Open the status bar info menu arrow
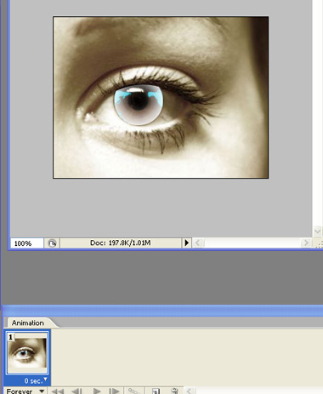Viewport: 323px width, 394px height. (186, 243)
